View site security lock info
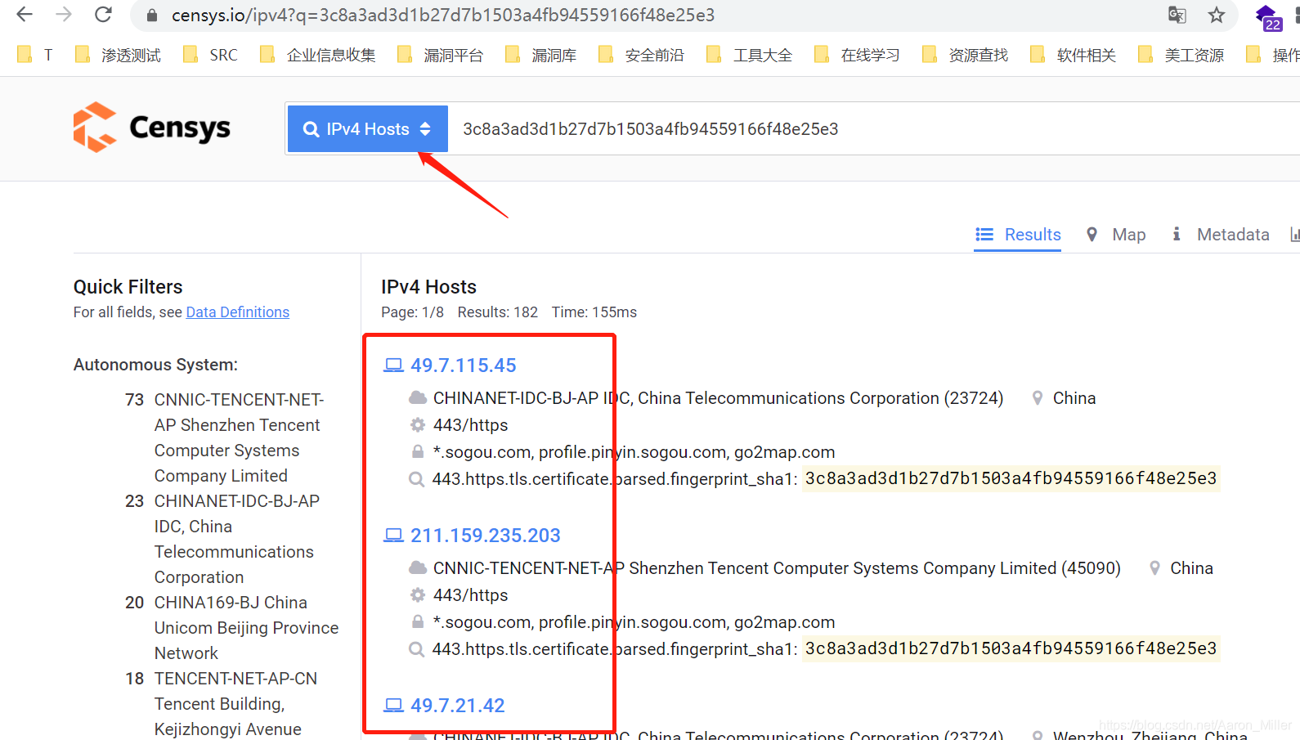This screenshot has width=1300, height=740. coord(152,16)
